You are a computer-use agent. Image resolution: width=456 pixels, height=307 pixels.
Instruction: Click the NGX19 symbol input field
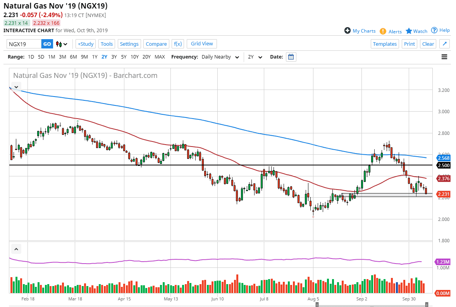(x=24, y=44)
